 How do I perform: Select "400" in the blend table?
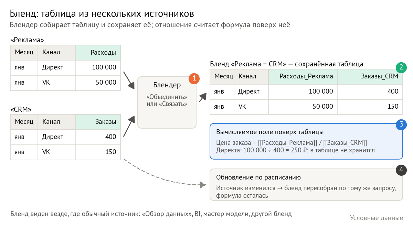(370, 91)
